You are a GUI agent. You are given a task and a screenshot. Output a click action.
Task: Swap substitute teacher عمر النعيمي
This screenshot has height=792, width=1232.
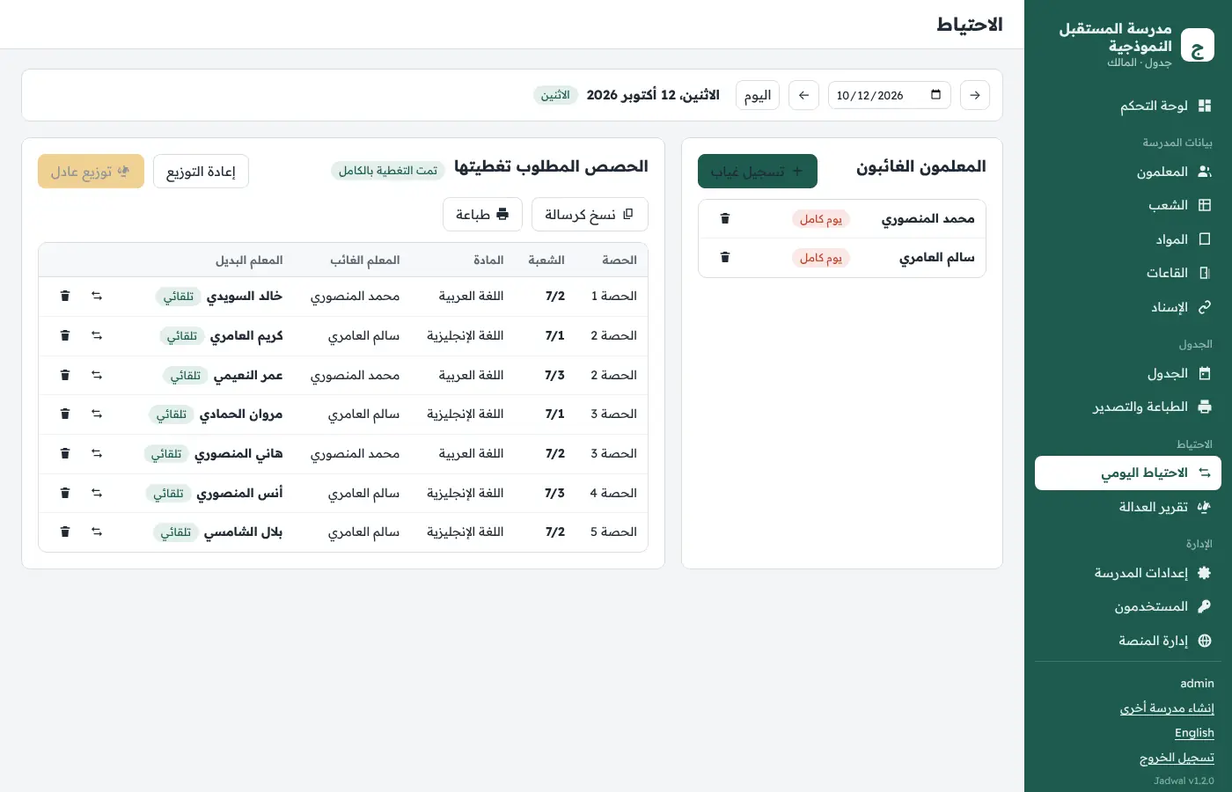click(97, 375)
